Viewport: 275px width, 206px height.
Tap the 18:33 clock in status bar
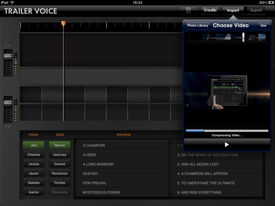point(137,3)
